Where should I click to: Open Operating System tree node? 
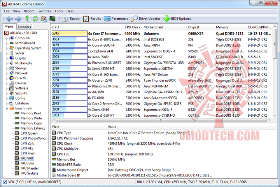[x=28, y=48]
